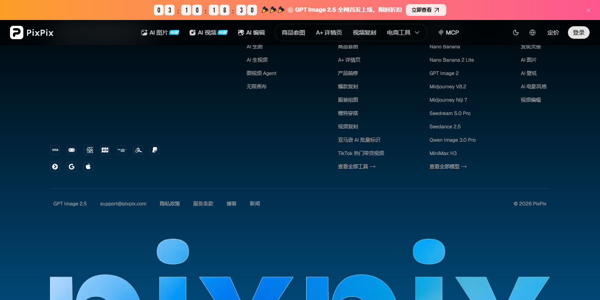Image resolution: width=600 pixels, height=300 pixels.
Task: Dismiss the promo banner with the X
Action: click(x=588, y=10)
